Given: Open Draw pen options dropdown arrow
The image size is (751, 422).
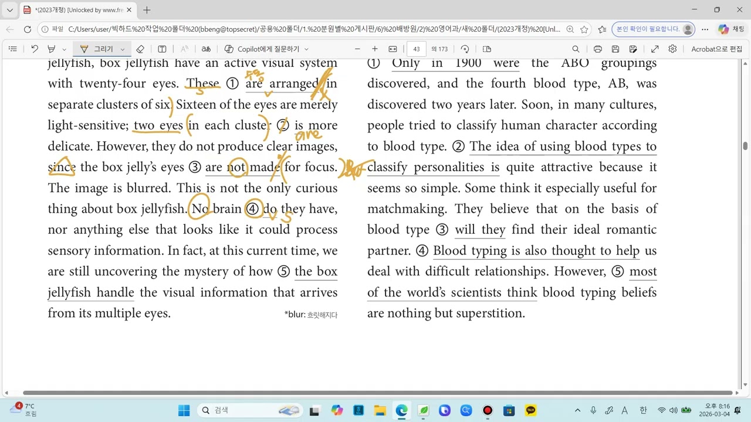Looking at the screenshot, I should tap(122, 49).
